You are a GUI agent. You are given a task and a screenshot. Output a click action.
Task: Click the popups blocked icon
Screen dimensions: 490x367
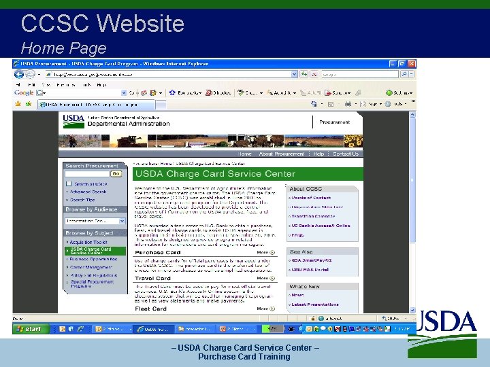(209, 92)
